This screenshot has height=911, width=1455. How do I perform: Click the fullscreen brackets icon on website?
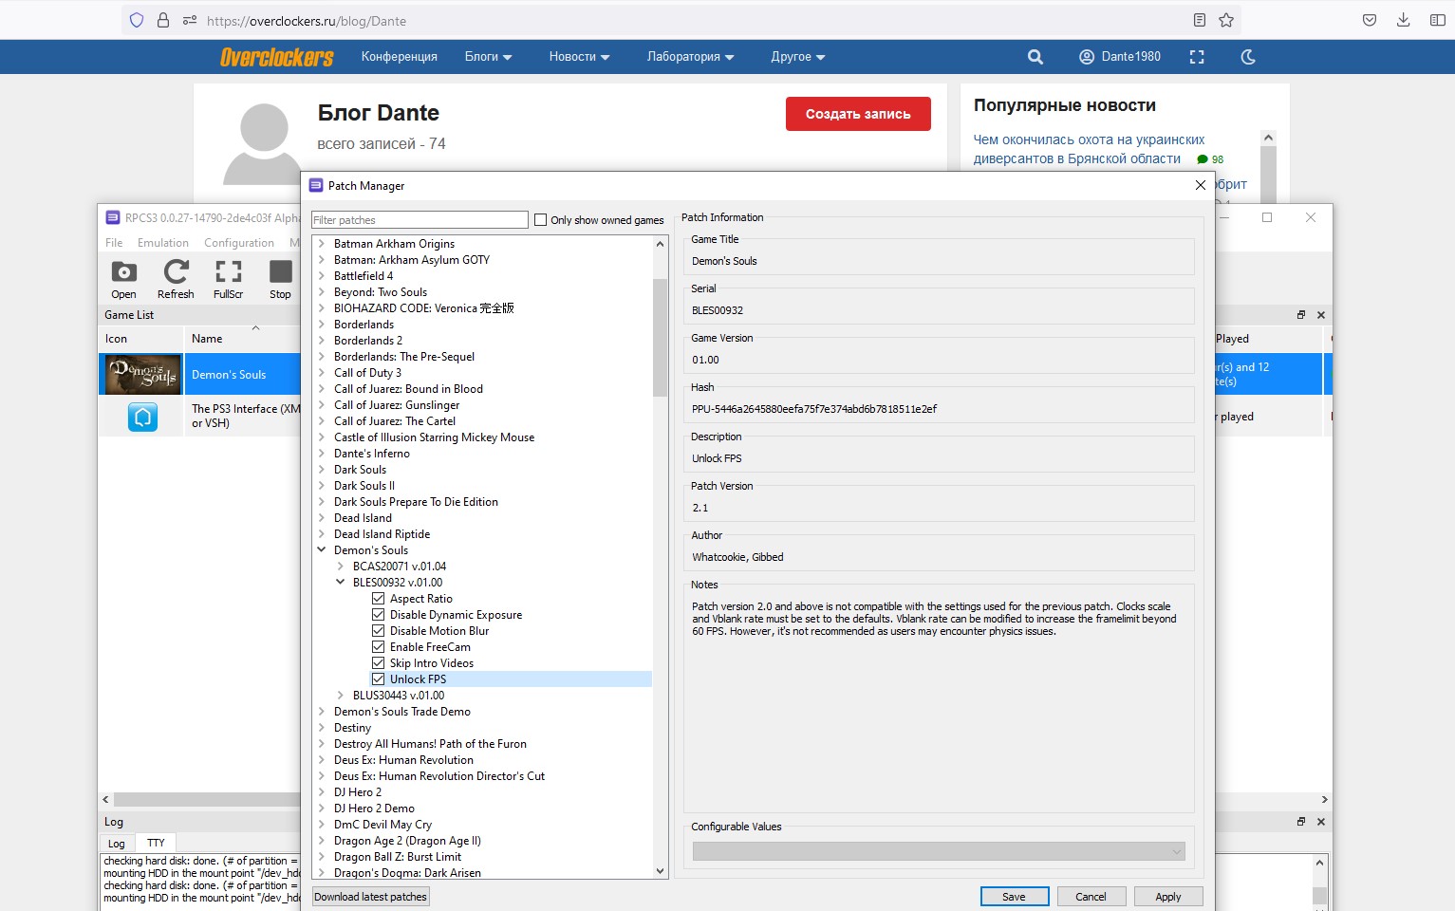(1197, 57)
